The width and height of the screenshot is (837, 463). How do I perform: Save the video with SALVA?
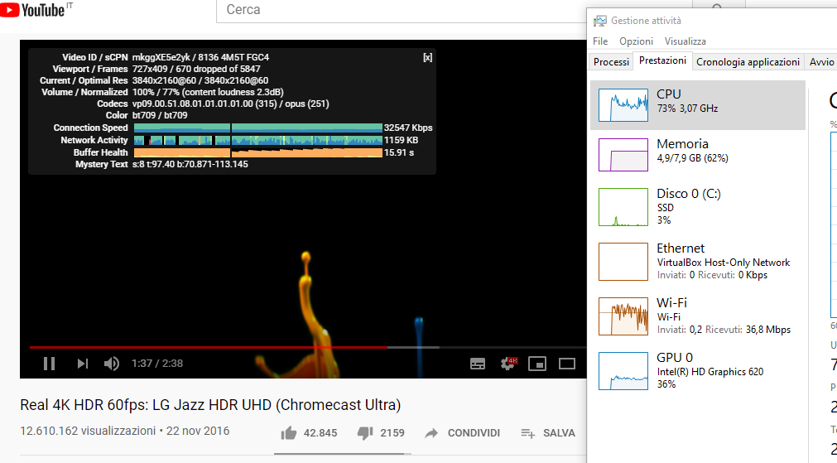[x=548, y=432]
